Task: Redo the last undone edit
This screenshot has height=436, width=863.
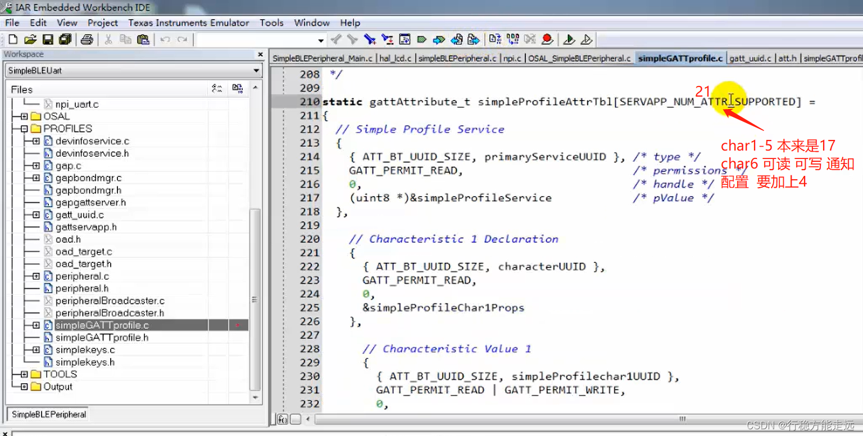Action: [182, 39]
